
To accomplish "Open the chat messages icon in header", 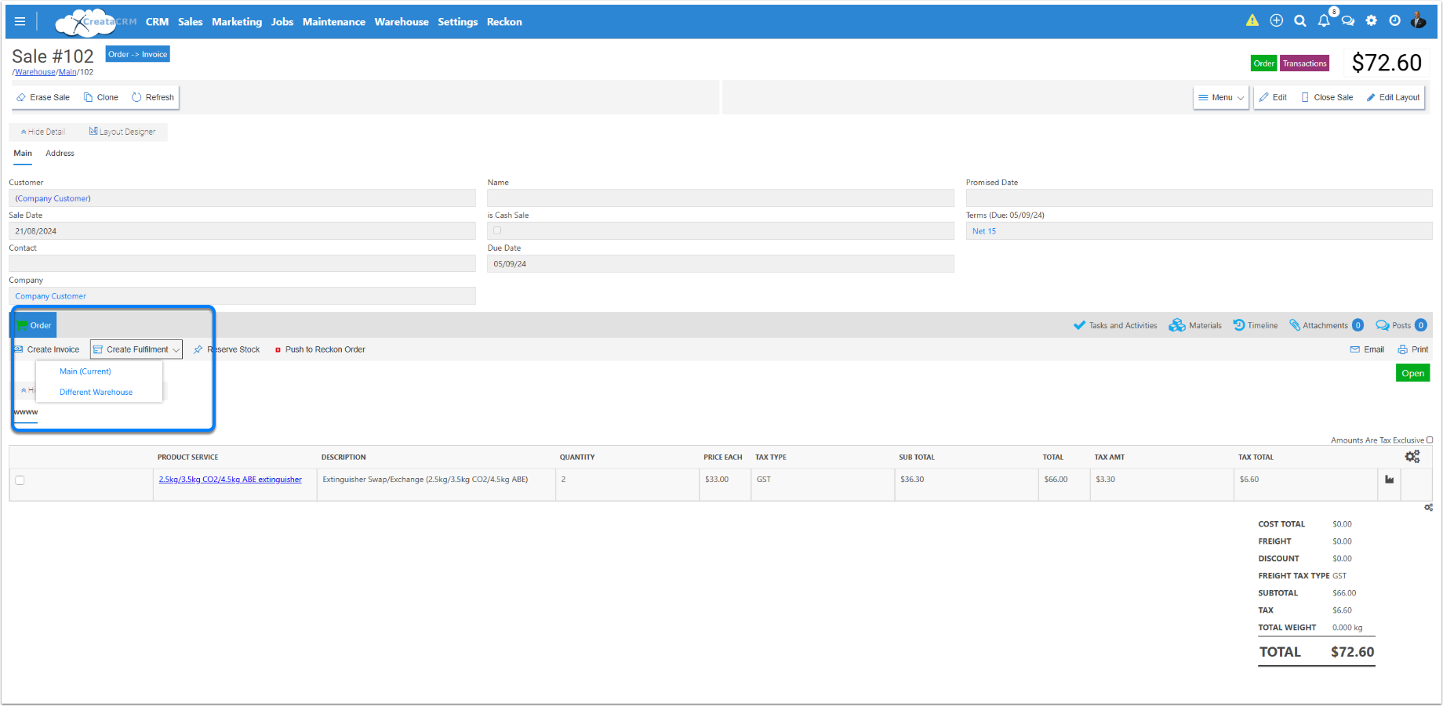I will click(x=1347, y=21).
